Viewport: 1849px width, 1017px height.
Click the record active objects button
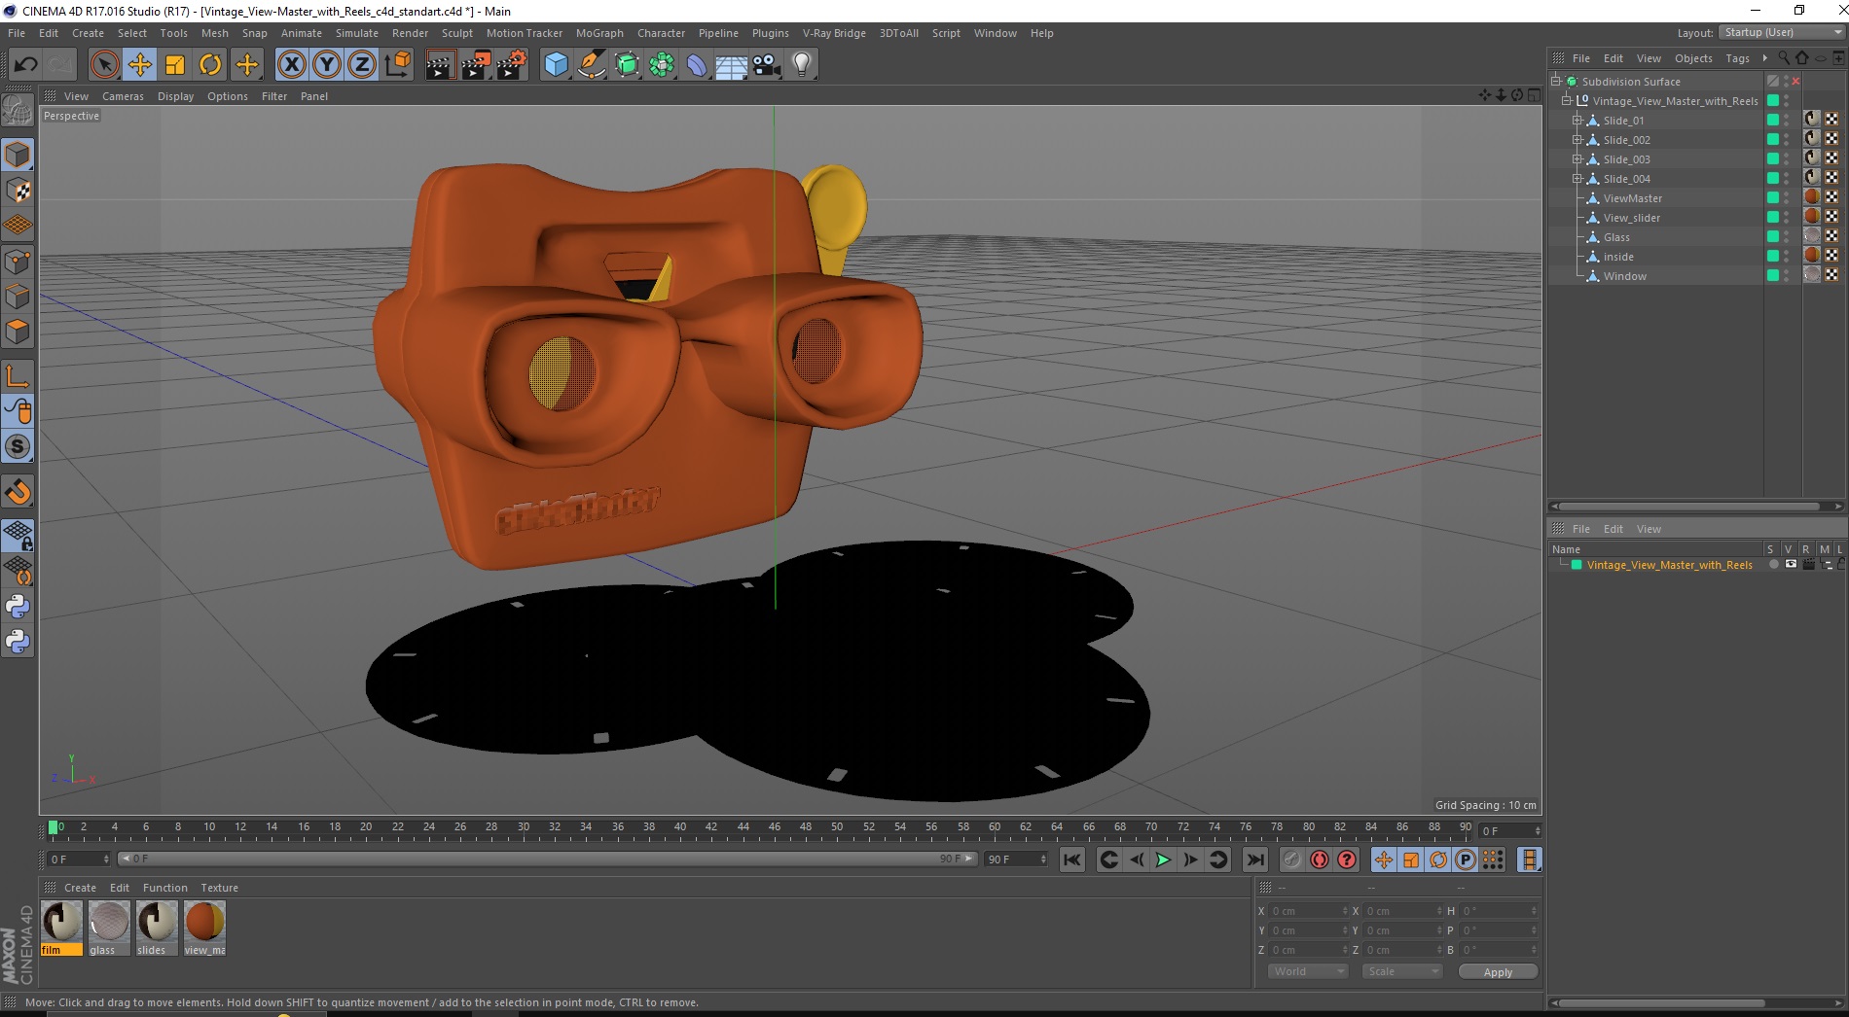(1291, 859)
